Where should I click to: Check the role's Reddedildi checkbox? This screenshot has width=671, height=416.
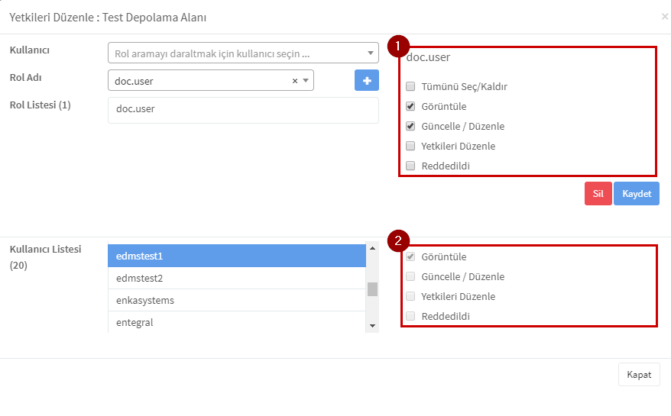pos(410,166)
